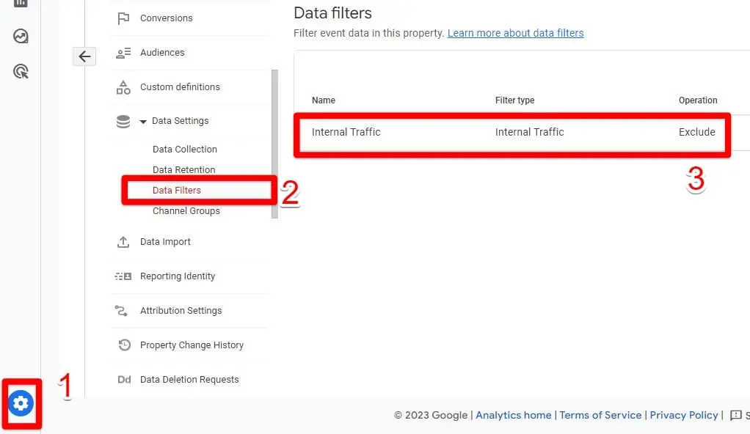Open Advertising using the cursor icon
This screenshot has width=750, height=434.
pos(20,70)
